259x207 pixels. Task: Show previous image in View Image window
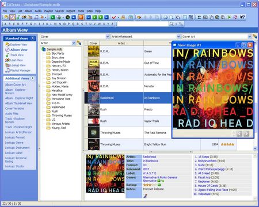(x=239, y=133)
